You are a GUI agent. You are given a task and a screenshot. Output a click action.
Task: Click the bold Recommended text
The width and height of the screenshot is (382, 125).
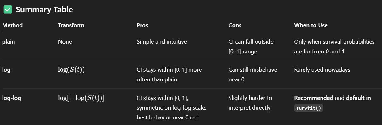click(314, 98)
